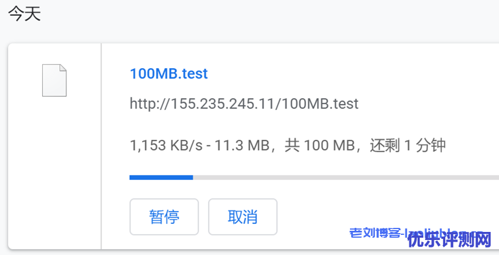
Task: Click the 优乐评测网 watermark text
Action: point(449,238)
